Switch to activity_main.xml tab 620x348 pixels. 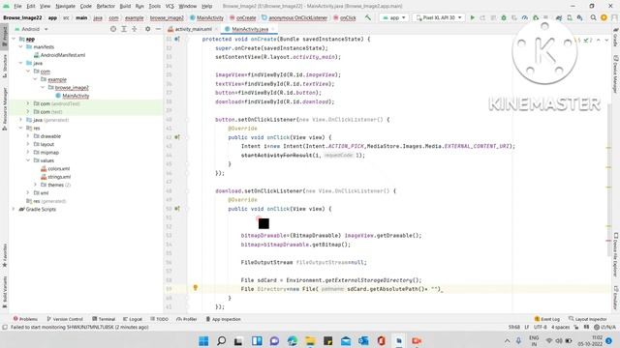tap(193, 29)
